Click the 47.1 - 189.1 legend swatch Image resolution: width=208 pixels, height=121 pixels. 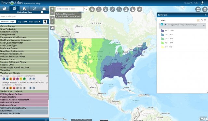tap(162, 30)
